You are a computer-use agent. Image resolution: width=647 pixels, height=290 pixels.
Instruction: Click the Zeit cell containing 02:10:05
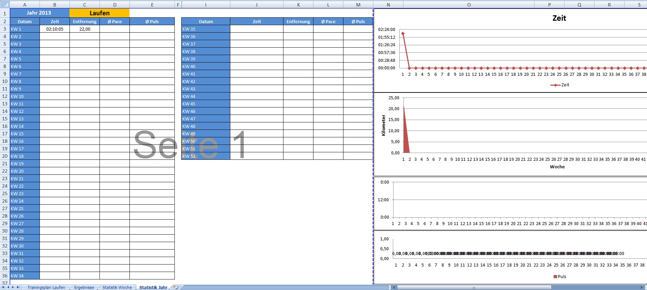[55, 29]
